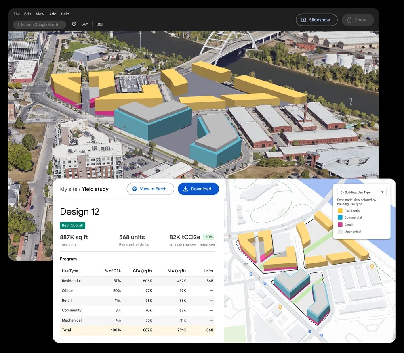Click the 57% residential share cell
Image resolution: width=404 pixels, height=353 pixels.
coord(117,281)
